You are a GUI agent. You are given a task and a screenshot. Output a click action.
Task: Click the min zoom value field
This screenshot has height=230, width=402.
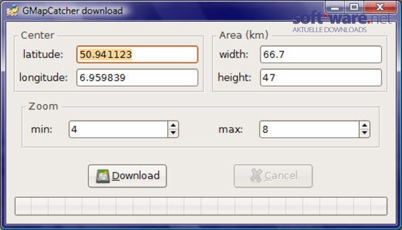pyautogui.click(x=118, y=130)
